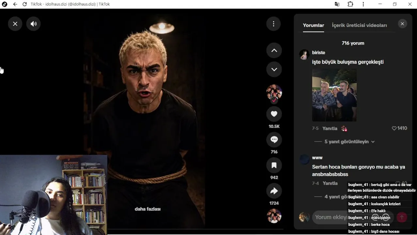Image resolution: width=417 pixels, height=235 pixels.
Task: Open the creator's profile avatar above the like button
Action: pyautogui.click(x=274, y=92)
